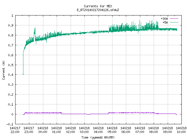Image resolution: width=187 pixels, height=140 pixels.
Task: Click the green trace start point at 0.4 A
Action: point(23,74)
